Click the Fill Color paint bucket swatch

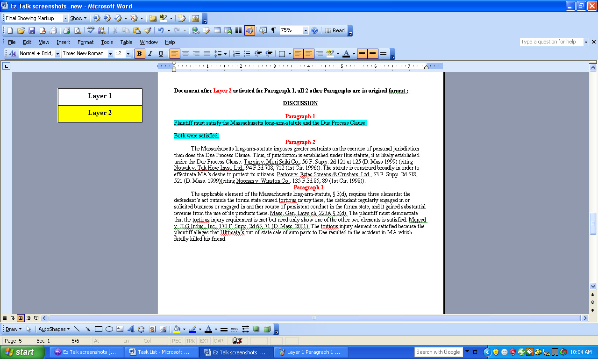tap(177, 329)
